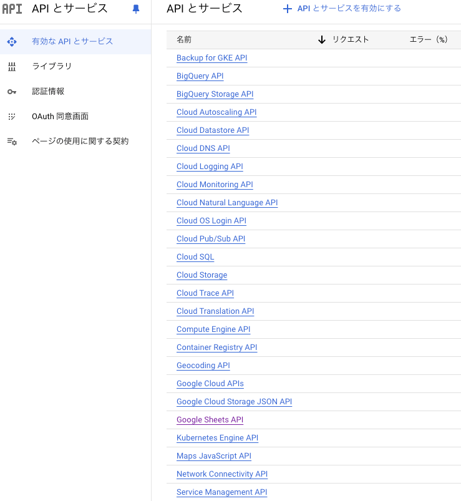Open Service Management API
The width and height of the screenshot is (461, 501).
pyautogui.click(x=221, y=492)
